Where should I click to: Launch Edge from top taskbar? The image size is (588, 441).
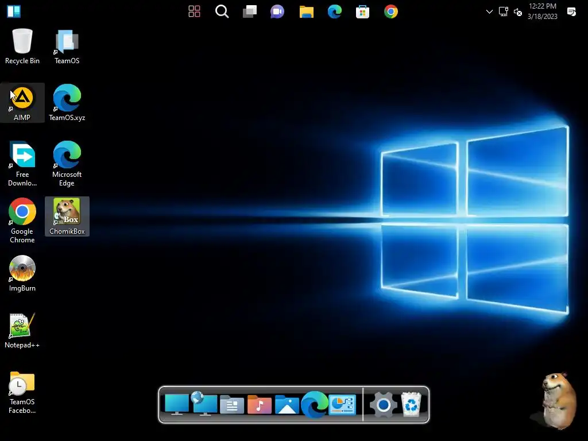tap(335, 11)
